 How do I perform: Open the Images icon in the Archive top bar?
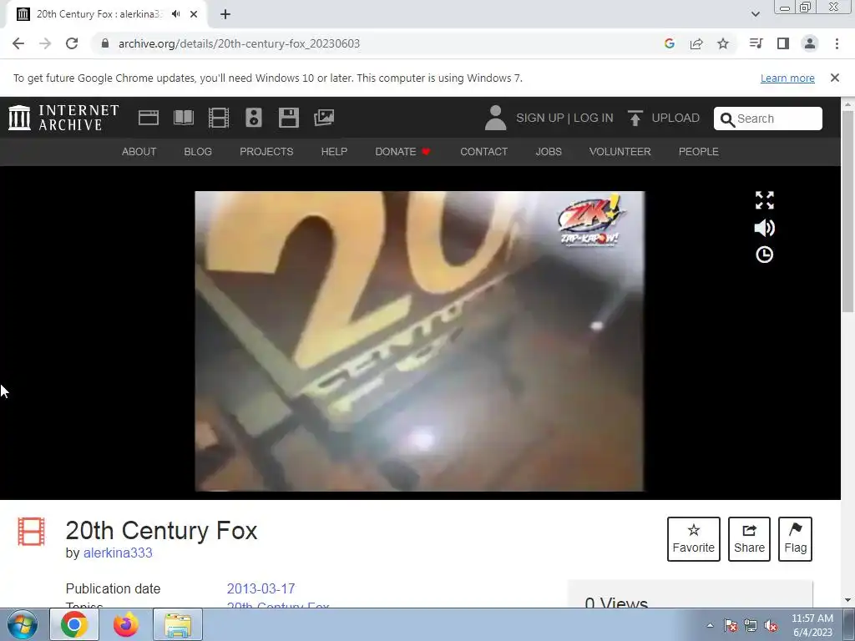[x=324, y=118]
